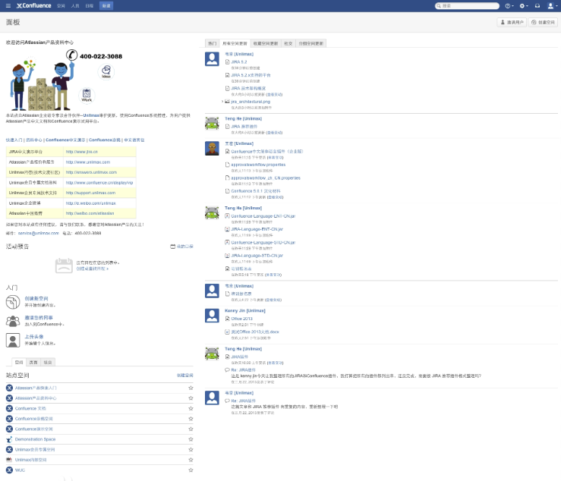Click the blue 新建 create button
The image size is (561, 481).
(x=106, y=6)
